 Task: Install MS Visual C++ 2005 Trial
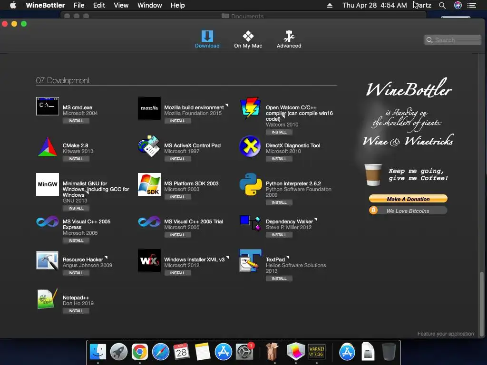coord(177,235)
